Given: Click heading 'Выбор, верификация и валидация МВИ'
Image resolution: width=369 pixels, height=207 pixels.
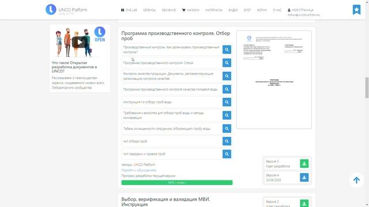Looking at the screenshot, I should coord(165,202).
